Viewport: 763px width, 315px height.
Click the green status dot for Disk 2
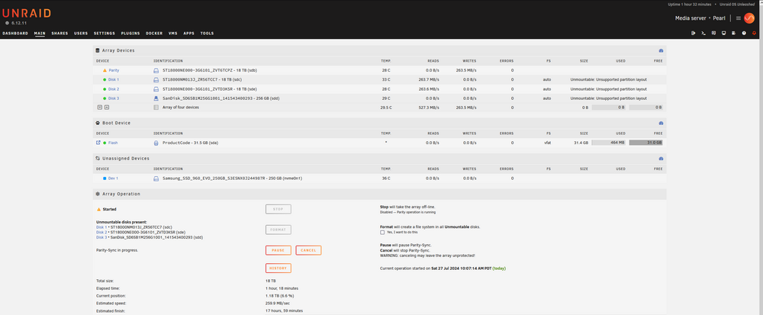pos(105,89)
